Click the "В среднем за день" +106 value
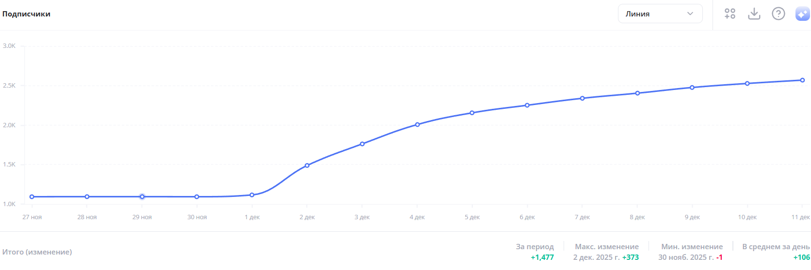 (x=801, y=257)
